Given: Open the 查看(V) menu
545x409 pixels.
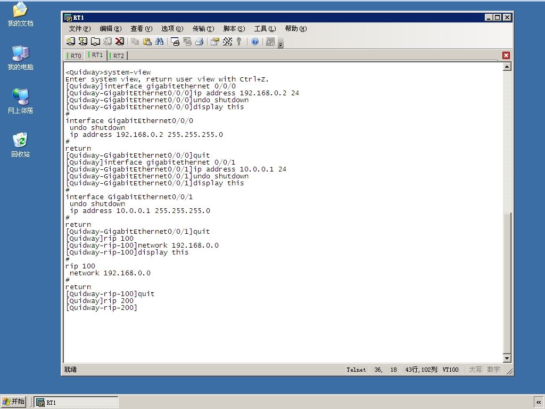Looking at the screenshot, I should (x=142, y=29).
